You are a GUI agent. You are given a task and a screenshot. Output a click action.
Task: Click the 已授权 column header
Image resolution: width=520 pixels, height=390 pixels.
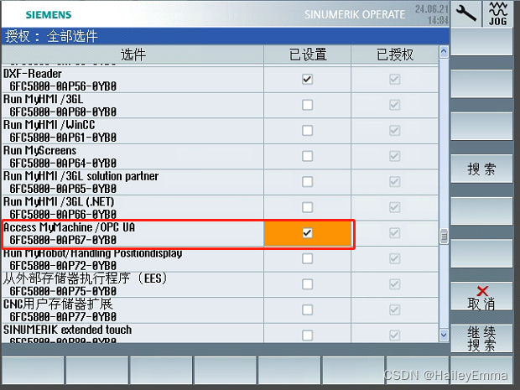coord(395,55)
